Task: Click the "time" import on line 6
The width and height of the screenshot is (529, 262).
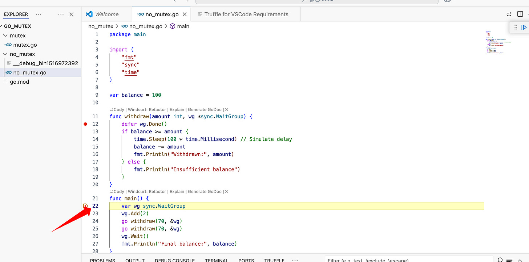Action: click(x=130, y=72)
